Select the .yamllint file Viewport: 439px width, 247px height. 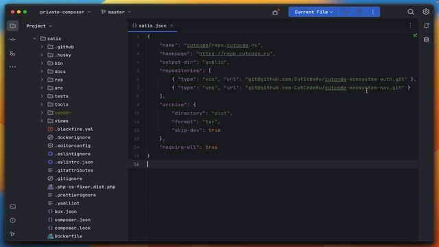click(x=67, y=203)
